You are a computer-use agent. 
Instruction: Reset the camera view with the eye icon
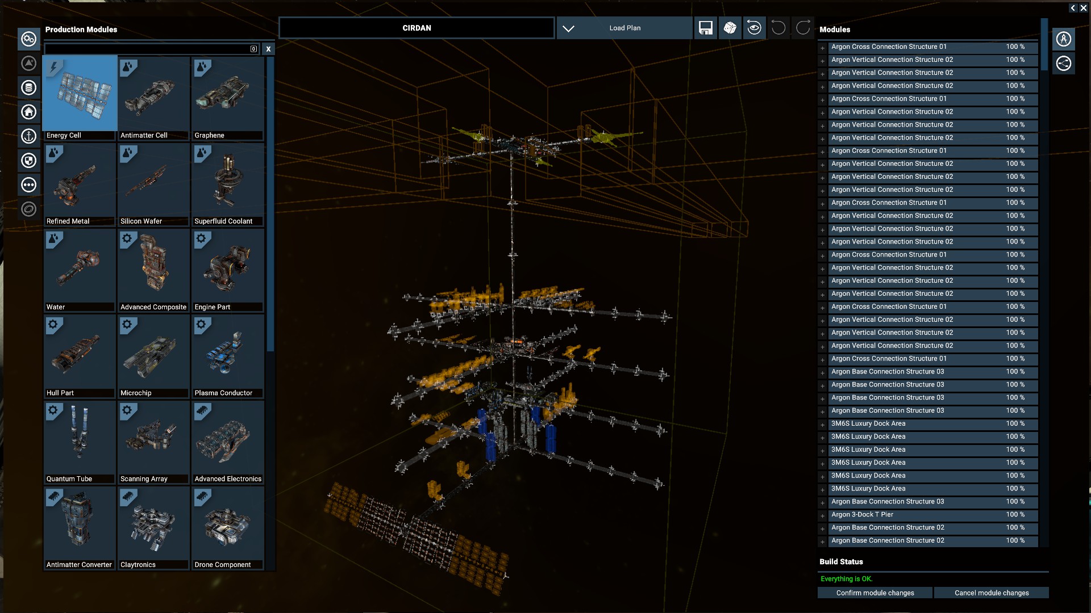pos(754,28)
